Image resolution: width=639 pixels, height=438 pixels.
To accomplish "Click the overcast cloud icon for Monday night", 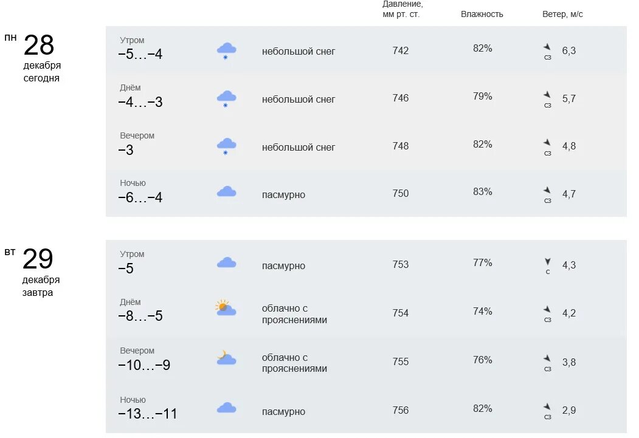I will (226, 192).
